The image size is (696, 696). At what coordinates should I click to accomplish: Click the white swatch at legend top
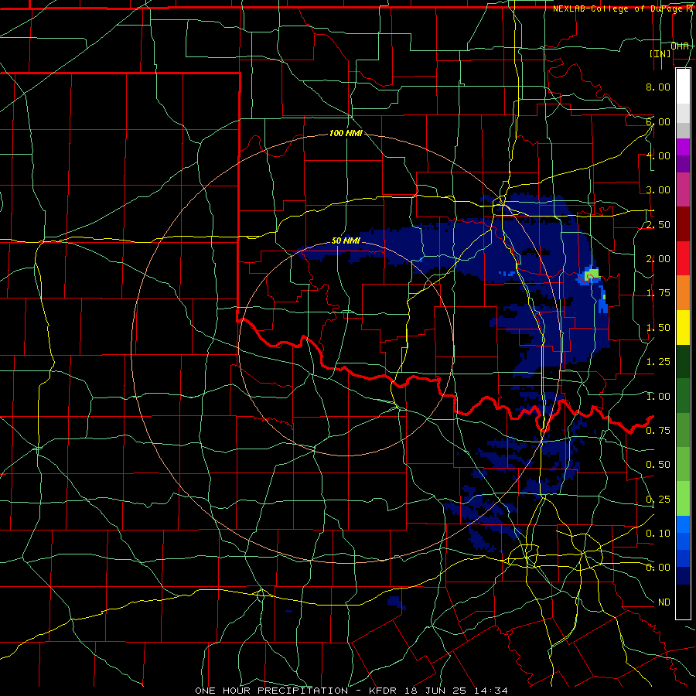coord(683,87)
